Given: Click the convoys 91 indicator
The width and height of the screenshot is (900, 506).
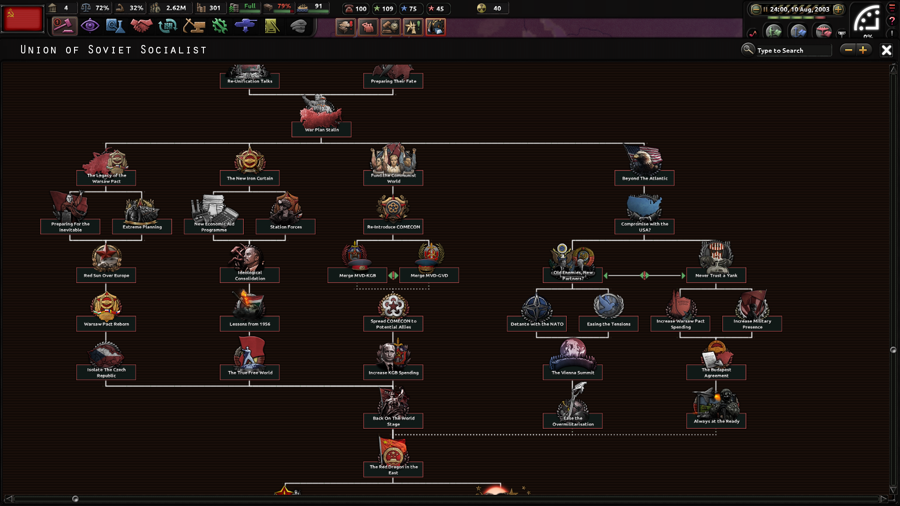Looking at the screenshot, I should [x=313, y=8].
